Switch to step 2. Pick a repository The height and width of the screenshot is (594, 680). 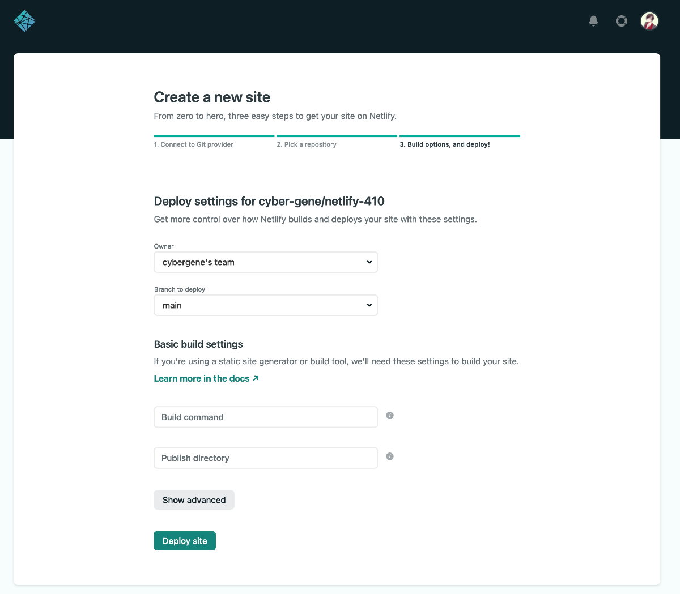307,144
